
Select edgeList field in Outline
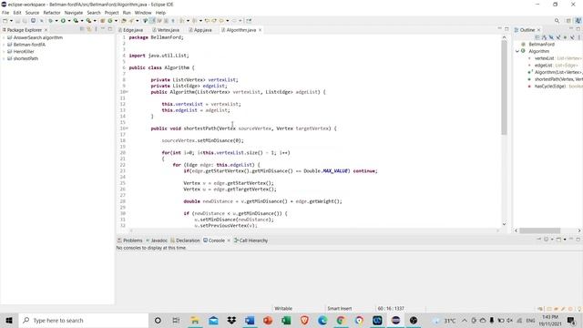click(543, 66)
